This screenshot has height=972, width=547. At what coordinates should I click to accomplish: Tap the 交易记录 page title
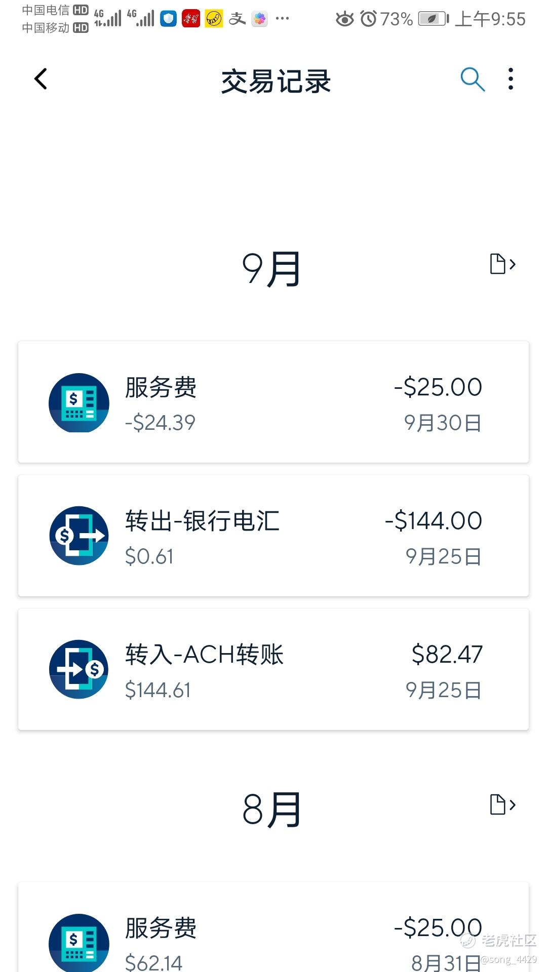pyautogui.click(x=276, y=81)
